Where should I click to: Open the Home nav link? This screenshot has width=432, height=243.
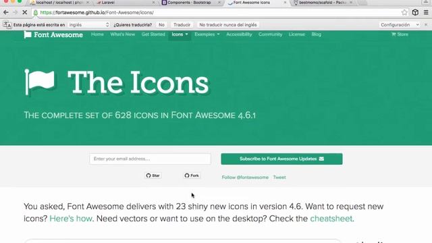coord(97,34)
